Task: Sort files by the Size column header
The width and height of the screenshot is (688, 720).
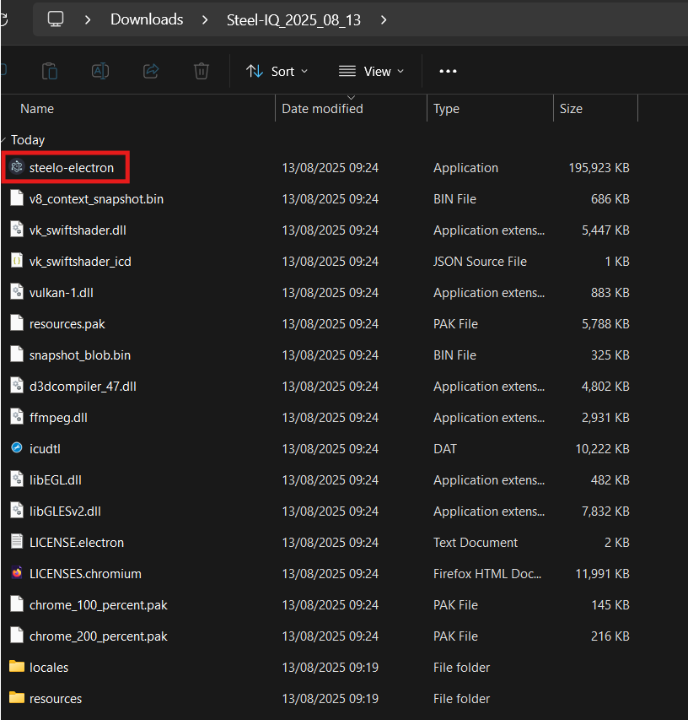Action: [571, 109]
